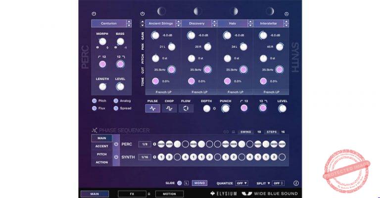Viewport: 380px width, 198px height.
Task: Open the MOTION page tab
Action: pos(169,194)
